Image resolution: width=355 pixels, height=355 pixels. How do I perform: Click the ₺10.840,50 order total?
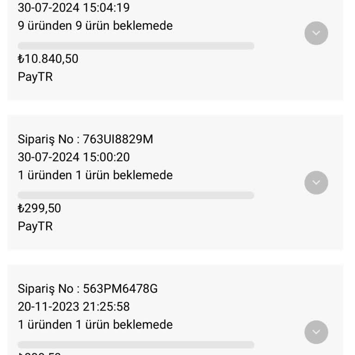48,59
